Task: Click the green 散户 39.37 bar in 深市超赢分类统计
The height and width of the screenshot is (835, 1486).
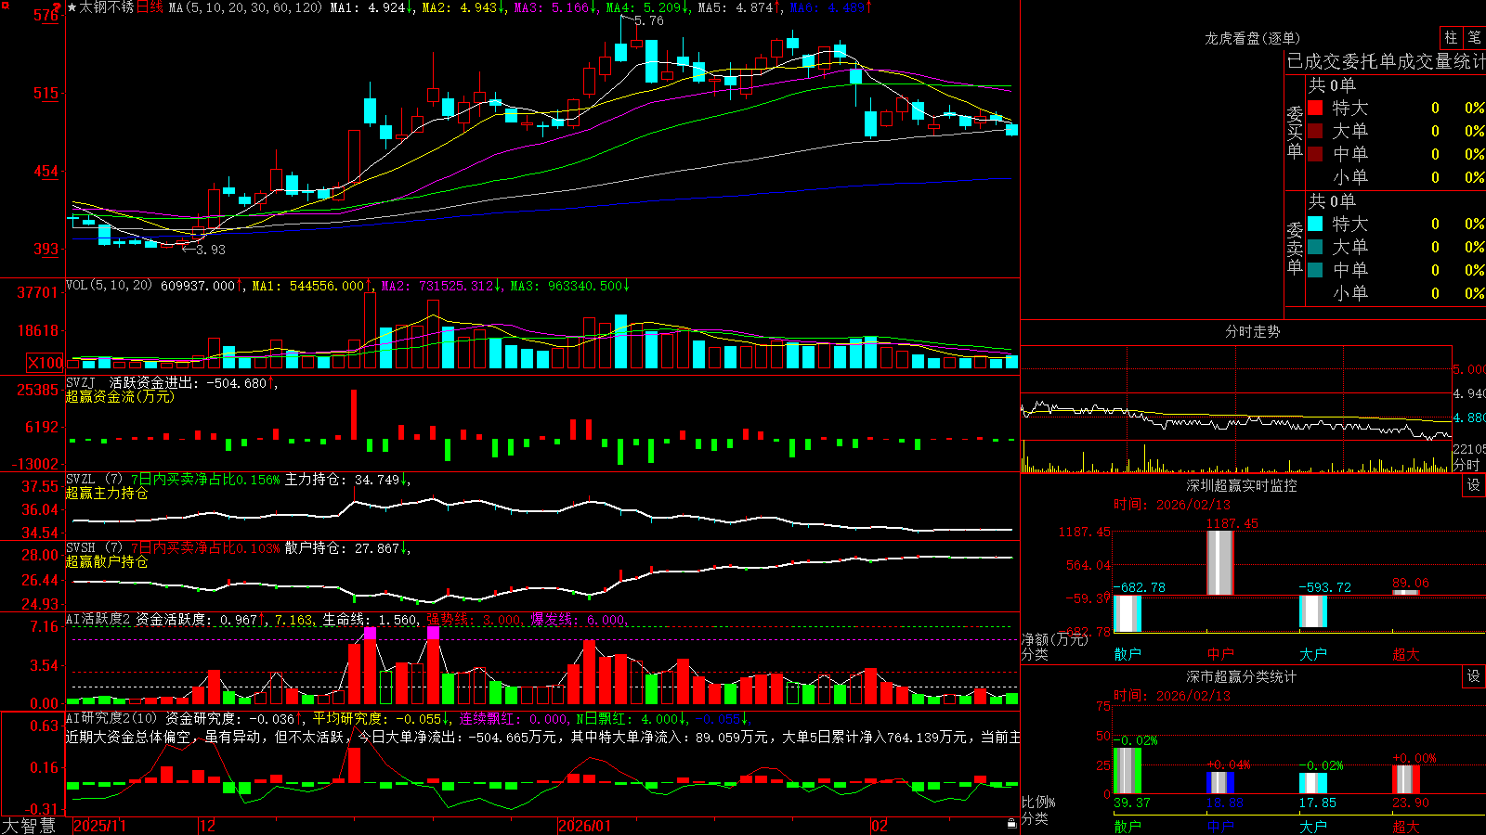Action: point(1127,771)
